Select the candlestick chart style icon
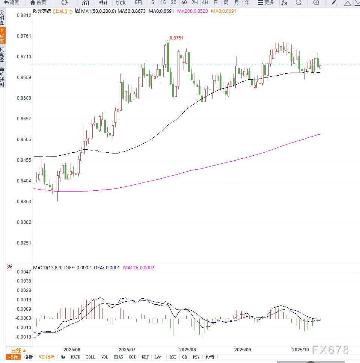Viewport: 360px width, 363px height. pyautogui.click(x=103, y=3)
